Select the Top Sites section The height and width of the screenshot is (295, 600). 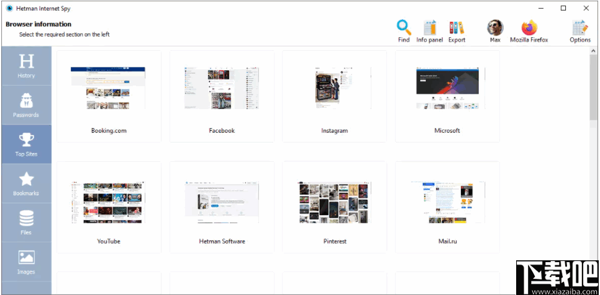click(27, 144)
